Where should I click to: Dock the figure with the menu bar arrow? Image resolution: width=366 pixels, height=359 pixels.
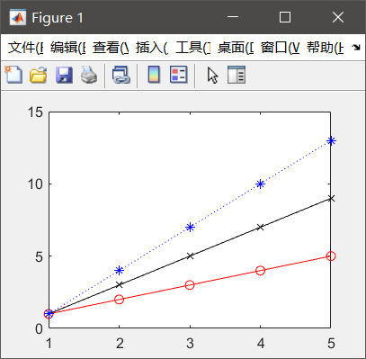pos(356,48)
